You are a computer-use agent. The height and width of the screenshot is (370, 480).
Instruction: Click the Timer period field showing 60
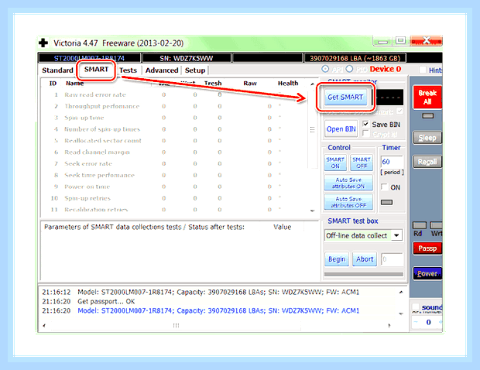click(393, 162)
